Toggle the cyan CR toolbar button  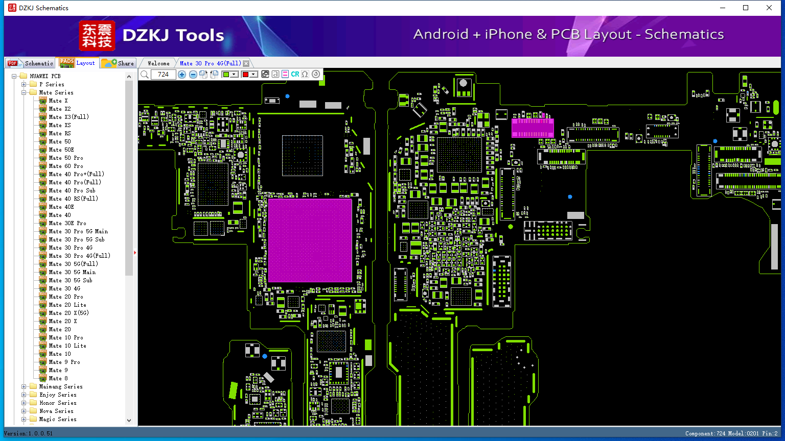point(295,75)
